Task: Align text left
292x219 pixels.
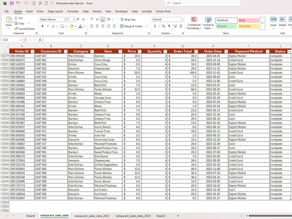Action: [x=92, y=26]
